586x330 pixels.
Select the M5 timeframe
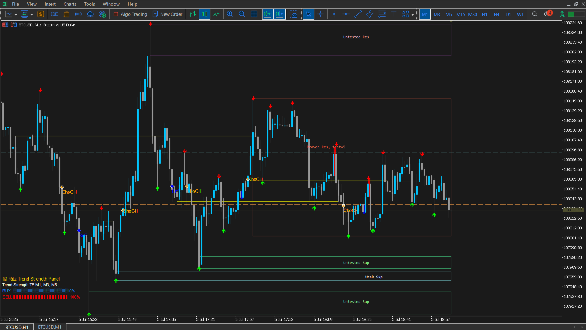pos(449,14)
